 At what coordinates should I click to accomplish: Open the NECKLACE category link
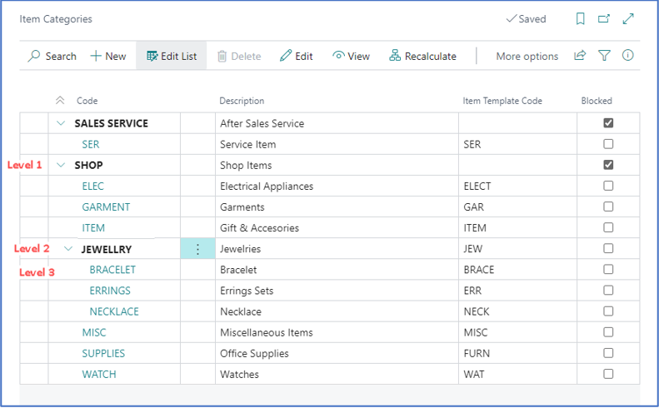[114, 311]
